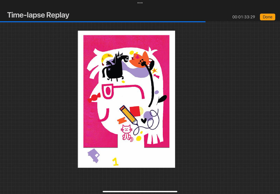The height and width of the screenshot is (194, 280).
Task: Tap the orange Done button
Action: click(267, 17)
